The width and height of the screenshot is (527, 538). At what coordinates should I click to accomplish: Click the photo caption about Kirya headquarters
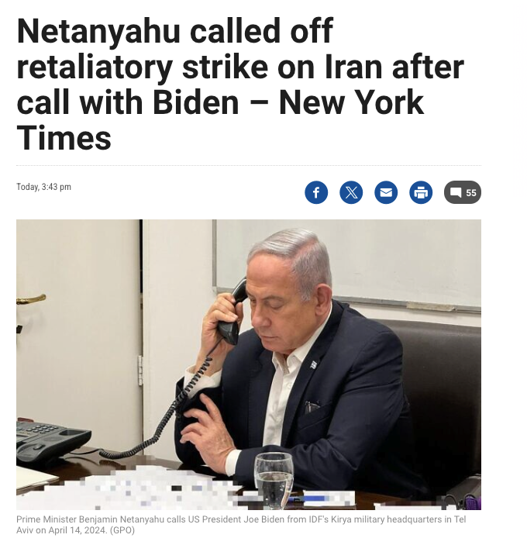click(241, 525)
